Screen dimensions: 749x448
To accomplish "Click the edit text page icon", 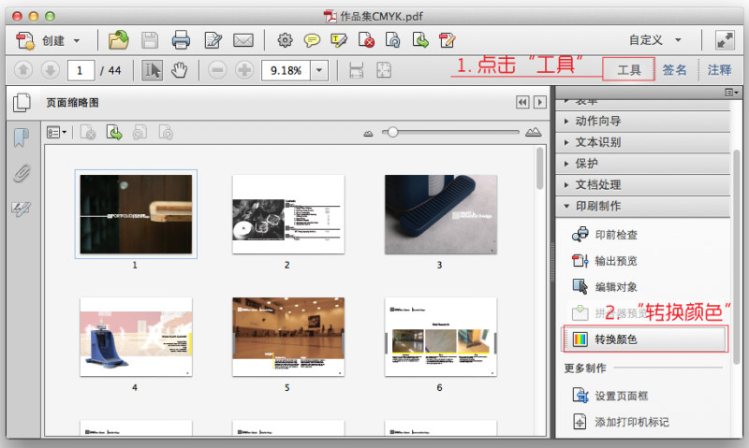I will pos(448,40).
